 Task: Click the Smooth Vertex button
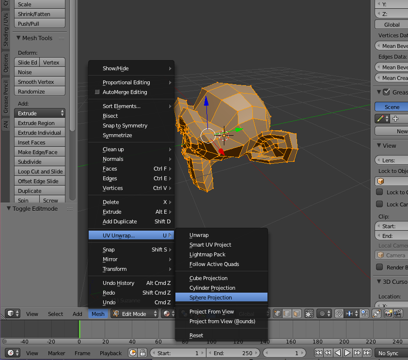(40, 82)
